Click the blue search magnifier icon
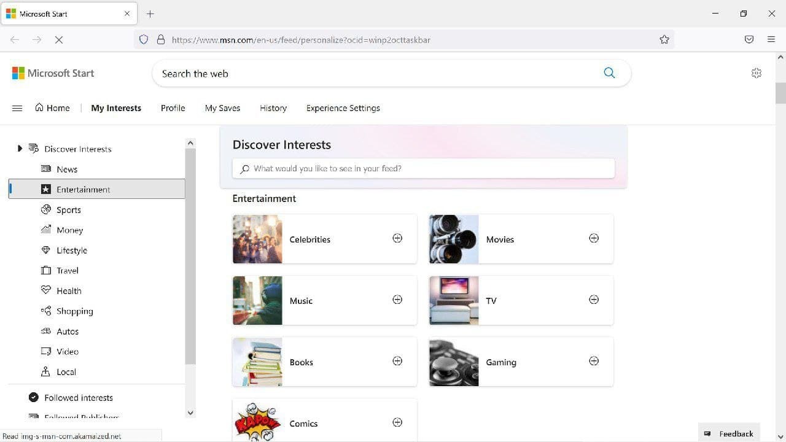The height and width of the screenshot is (442, 786). 609,73
